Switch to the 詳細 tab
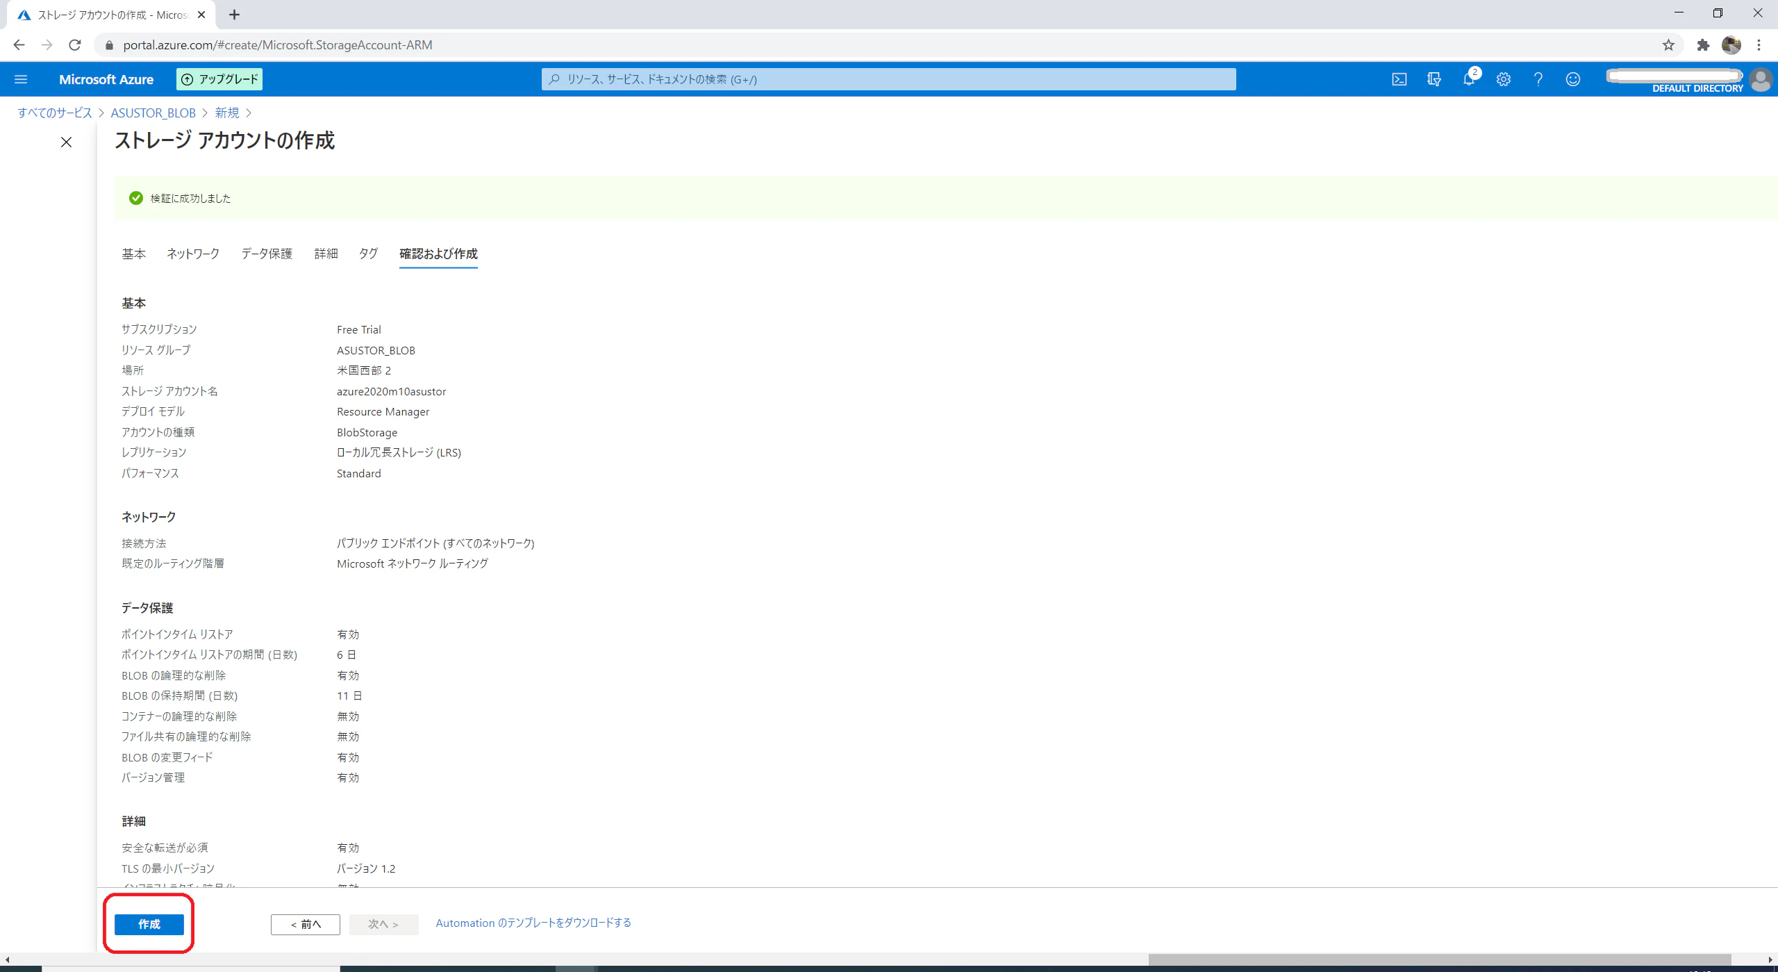 tap(326, 254)
